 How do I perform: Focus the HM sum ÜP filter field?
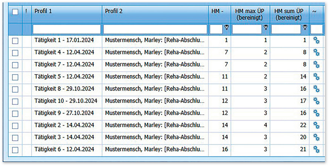pyautogui.click(x=286, y=29)
